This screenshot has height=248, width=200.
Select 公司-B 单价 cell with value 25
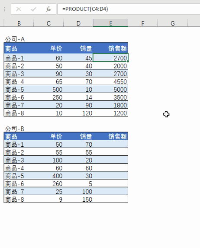pos(48,191)
